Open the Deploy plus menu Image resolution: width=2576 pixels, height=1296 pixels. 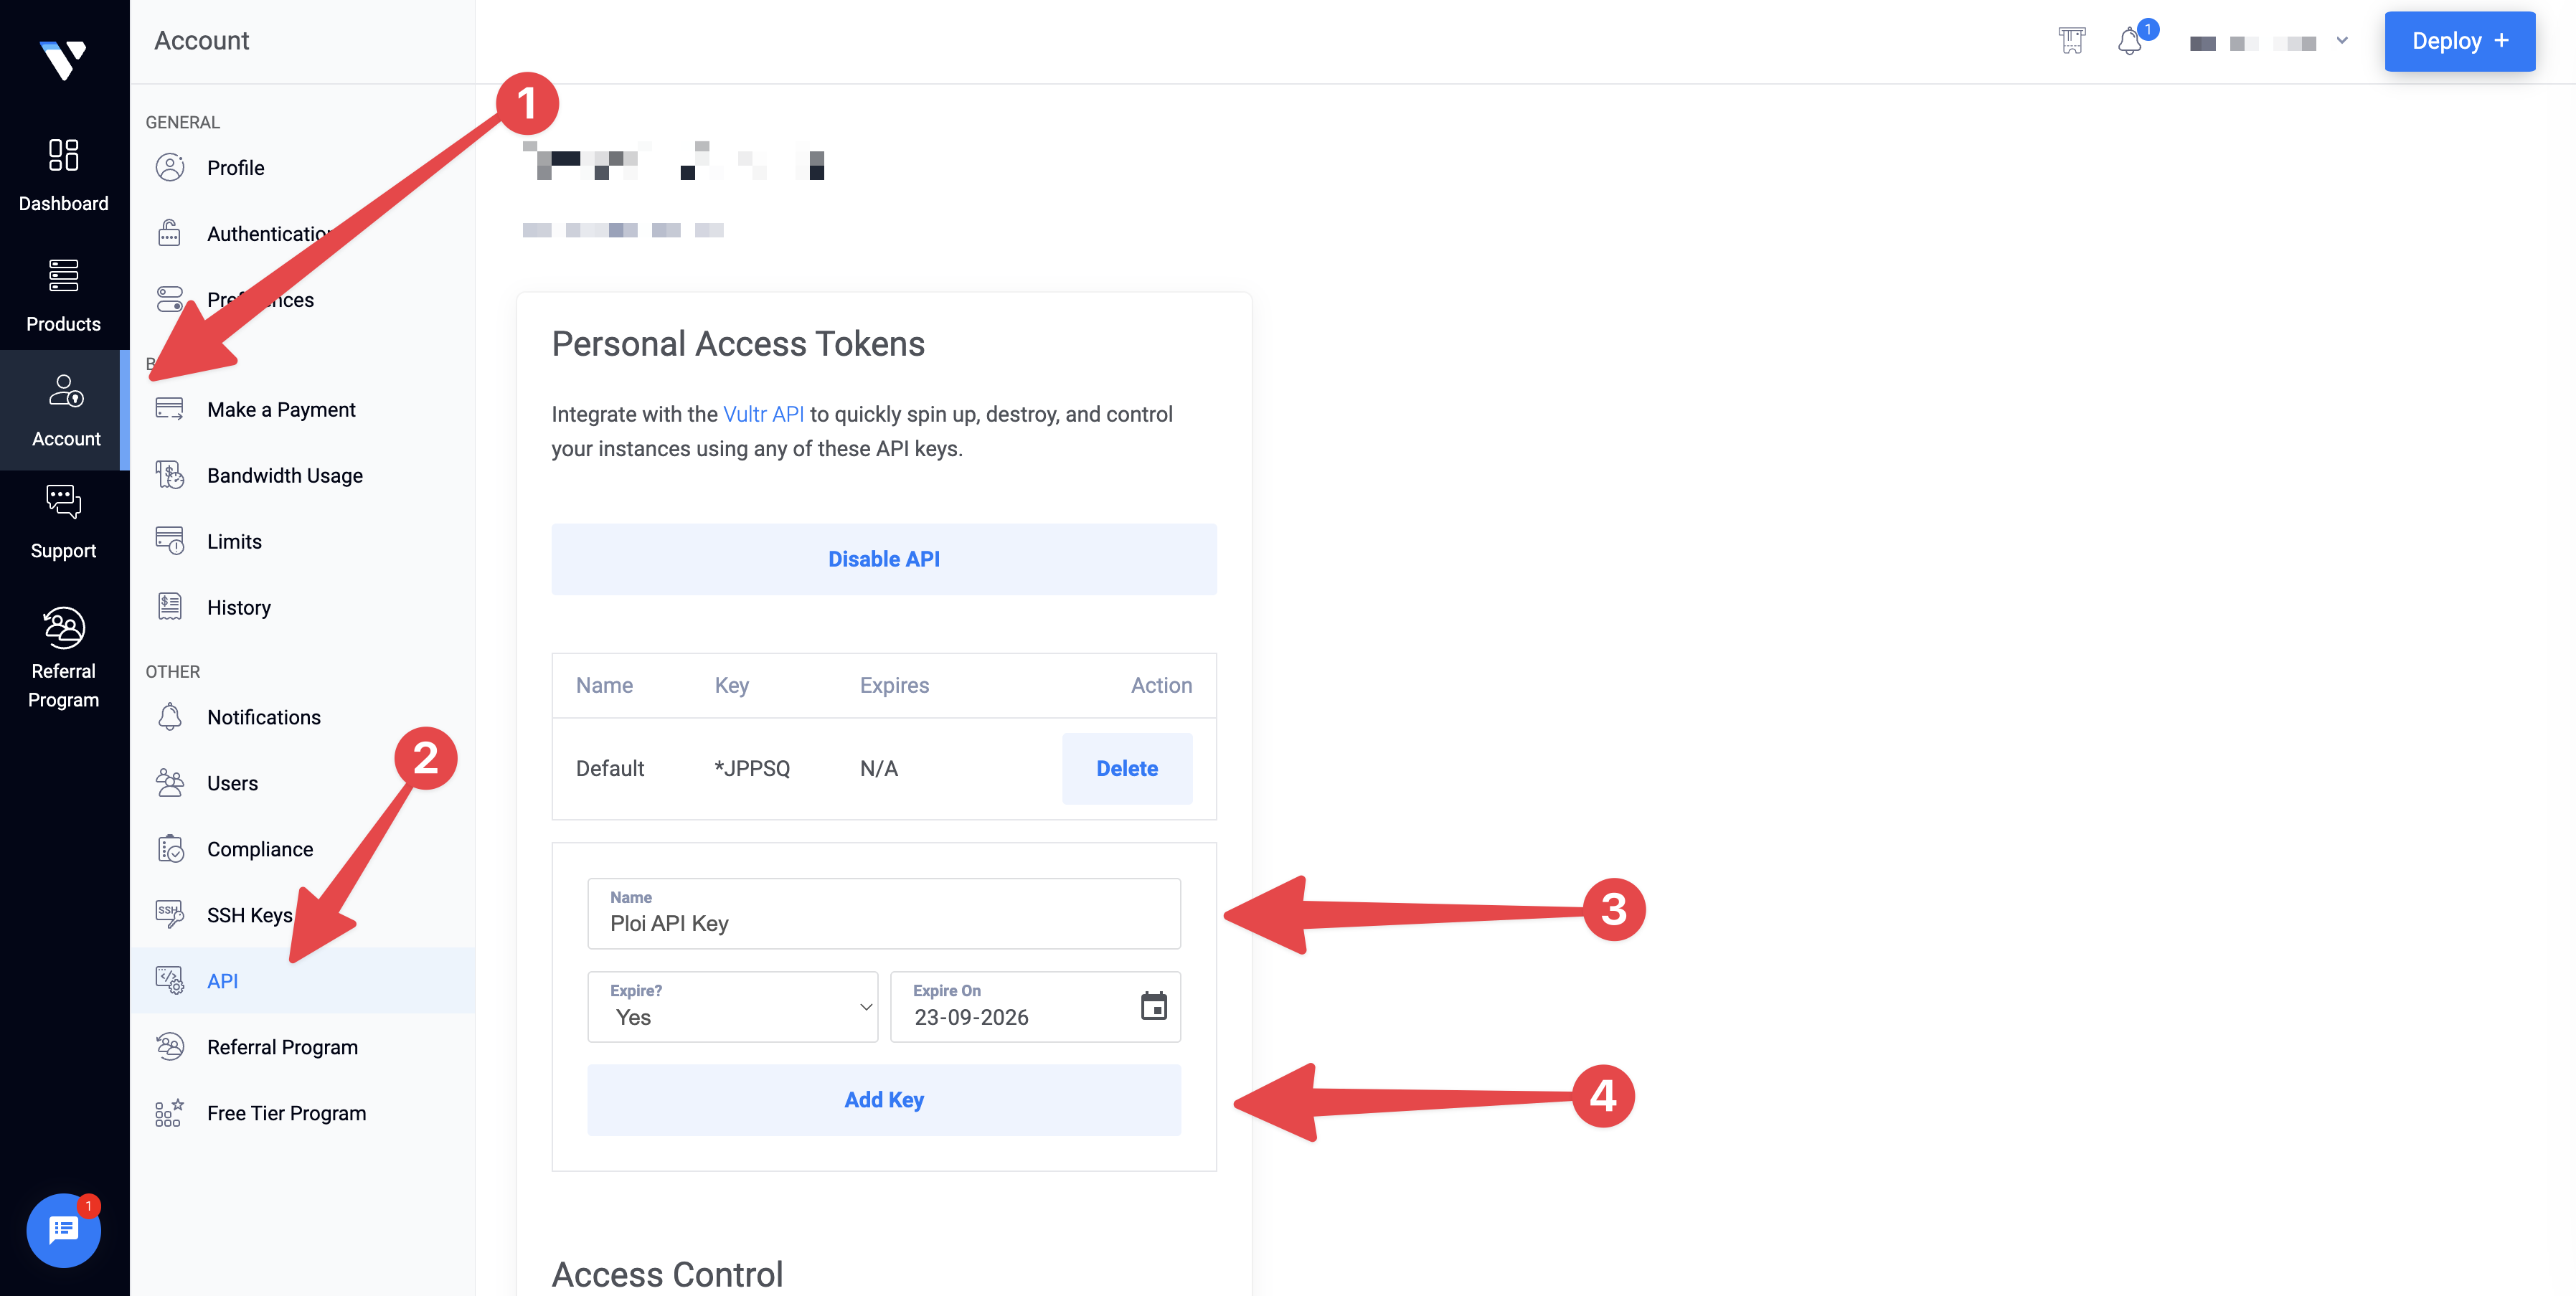click(2459, 41)
